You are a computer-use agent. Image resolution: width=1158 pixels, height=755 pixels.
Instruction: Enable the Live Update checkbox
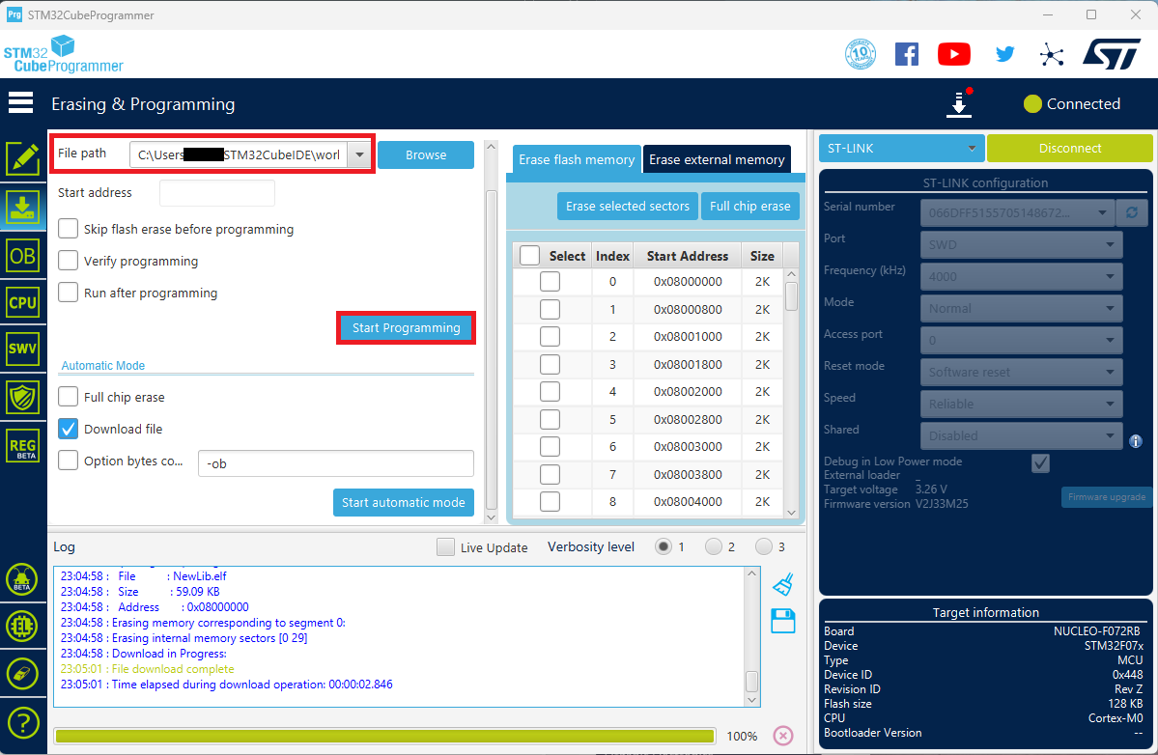point(445,546)
